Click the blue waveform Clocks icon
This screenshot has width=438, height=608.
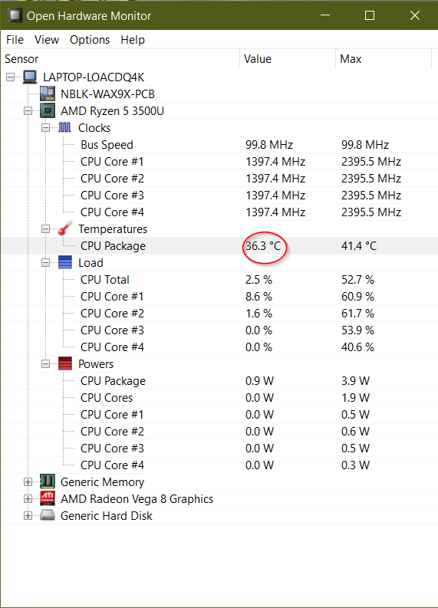click(64, 127)
